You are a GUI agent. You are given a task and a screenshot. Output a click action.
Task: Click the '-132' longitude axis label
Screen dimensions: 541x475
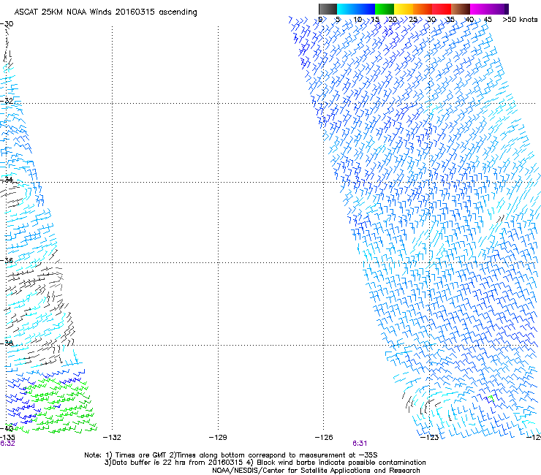112,438
